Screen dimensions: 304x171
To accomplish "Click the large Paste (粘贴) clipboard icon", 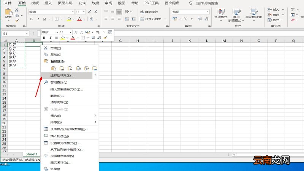I will pyautogui.click(x=8, y=12).
